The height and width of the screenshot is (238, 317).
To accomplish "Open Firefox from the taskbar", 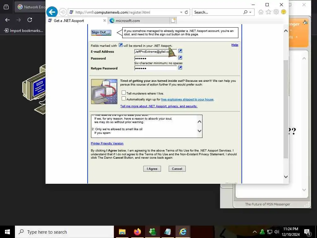I will pos(137,232).
